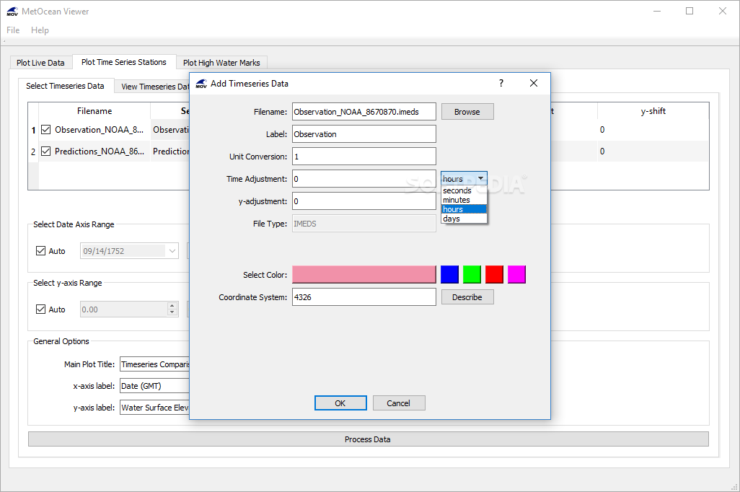Click the Label field containing Observation
Screen dimensions: 740x492
pyautogui.click(x=364, y=134)
